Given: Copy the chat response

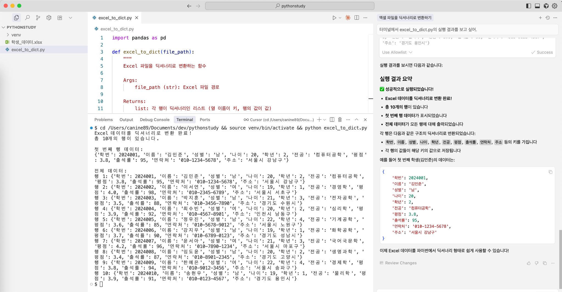Looking at the screenshot, I should (x=545, y=263).
